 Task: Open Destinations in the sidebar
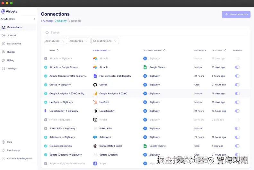18,44
